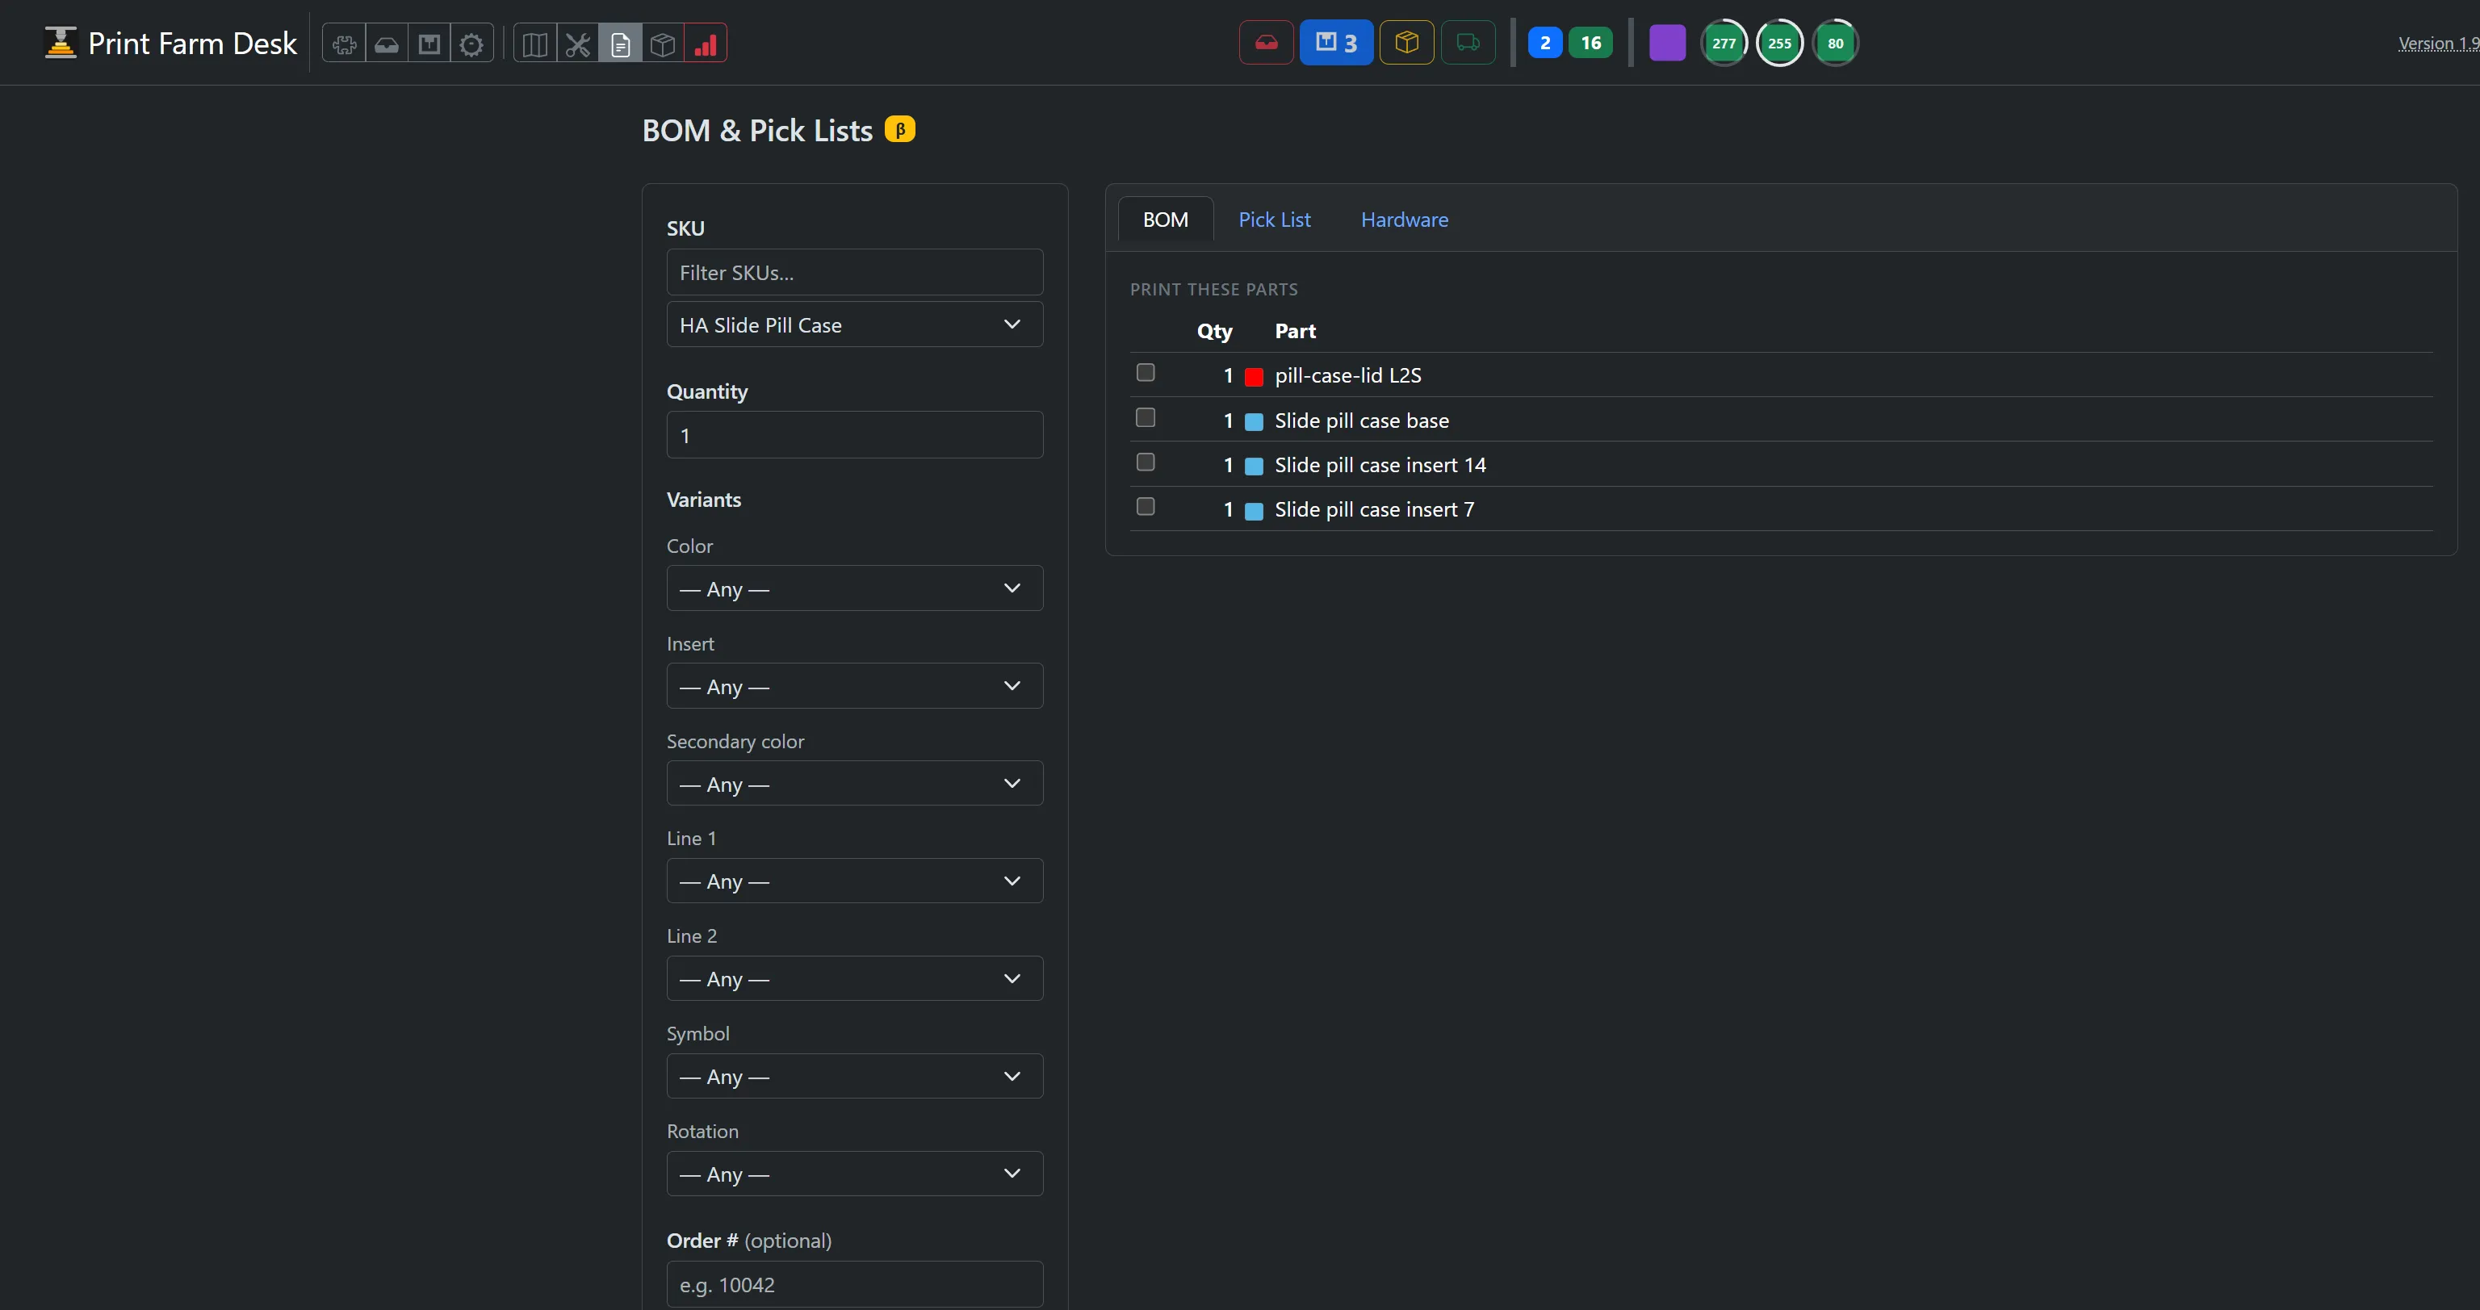This screenshot has height=1310, width=2480.
Task: Click the highlighted document page icon
Action: pyautogui.click(x=620, y=44)
